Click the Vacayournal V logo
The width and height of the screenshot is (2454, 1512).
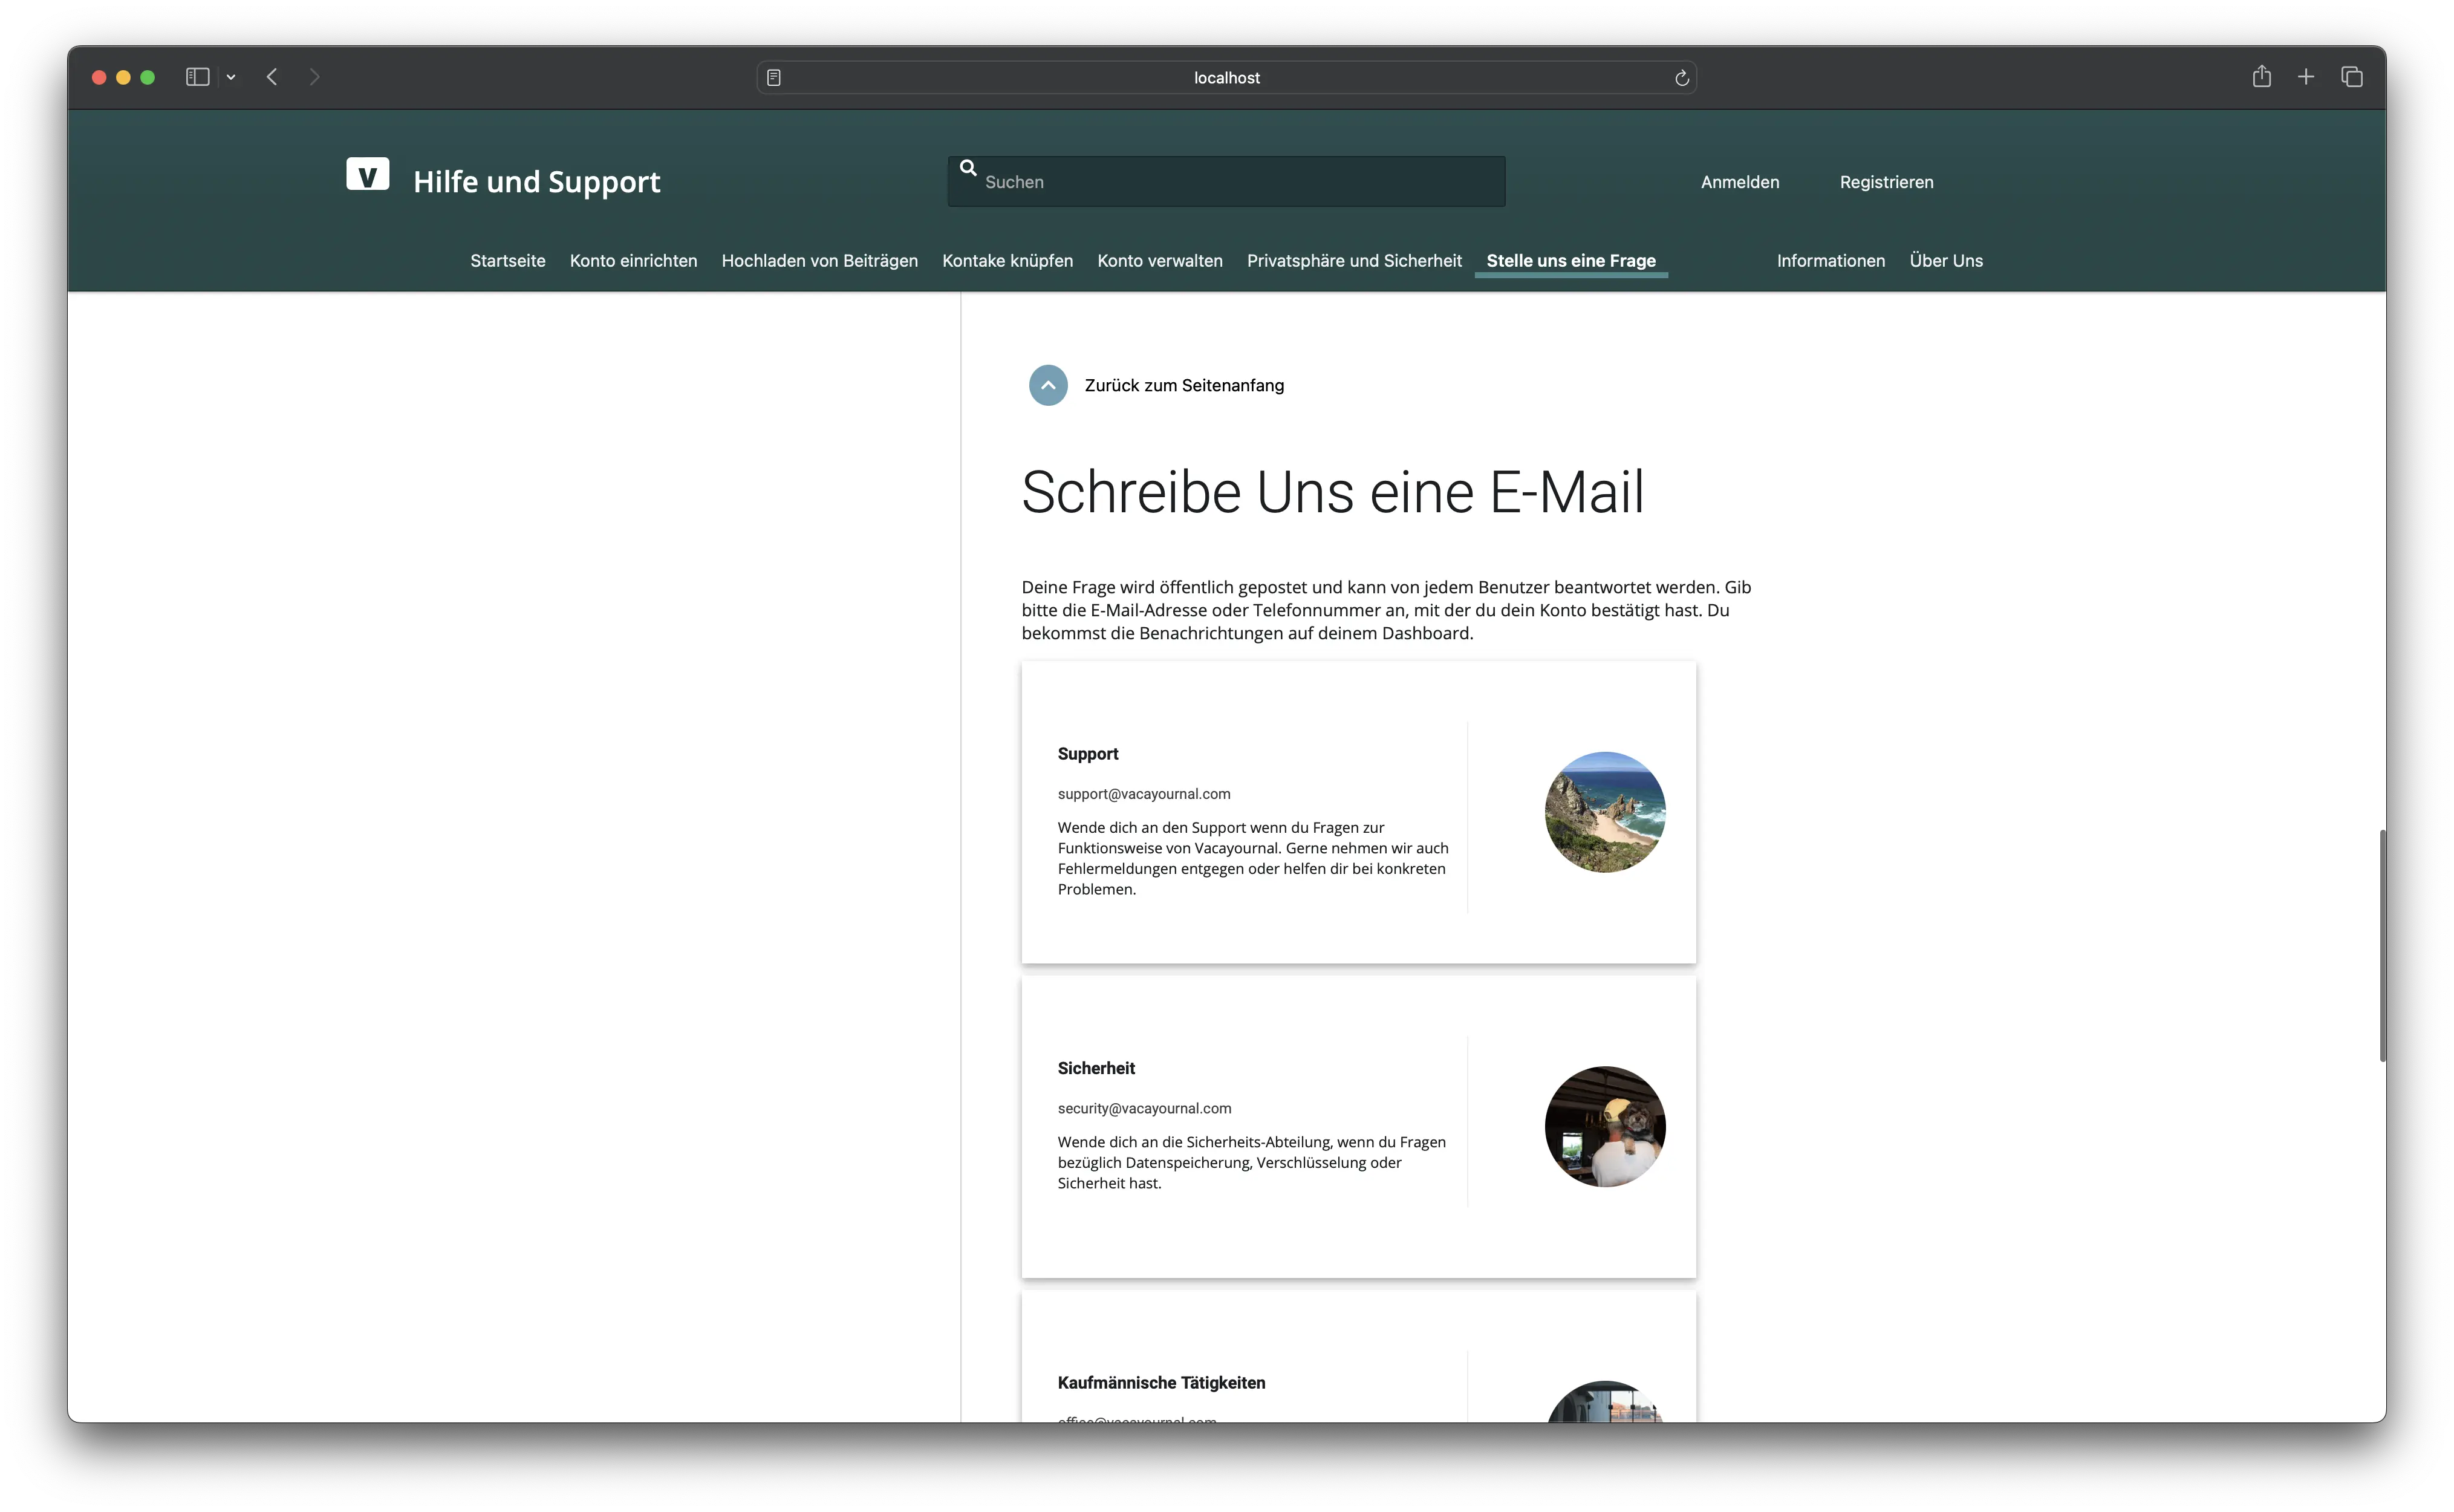click(367, 175)
